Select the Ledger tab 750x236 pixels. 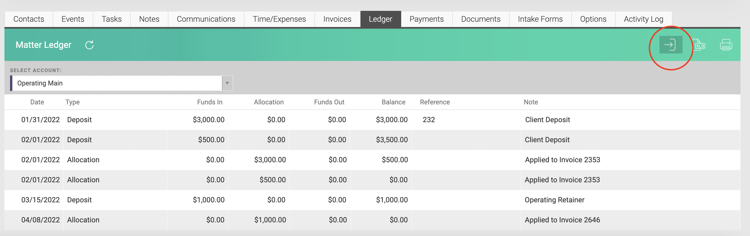(380, 19)
